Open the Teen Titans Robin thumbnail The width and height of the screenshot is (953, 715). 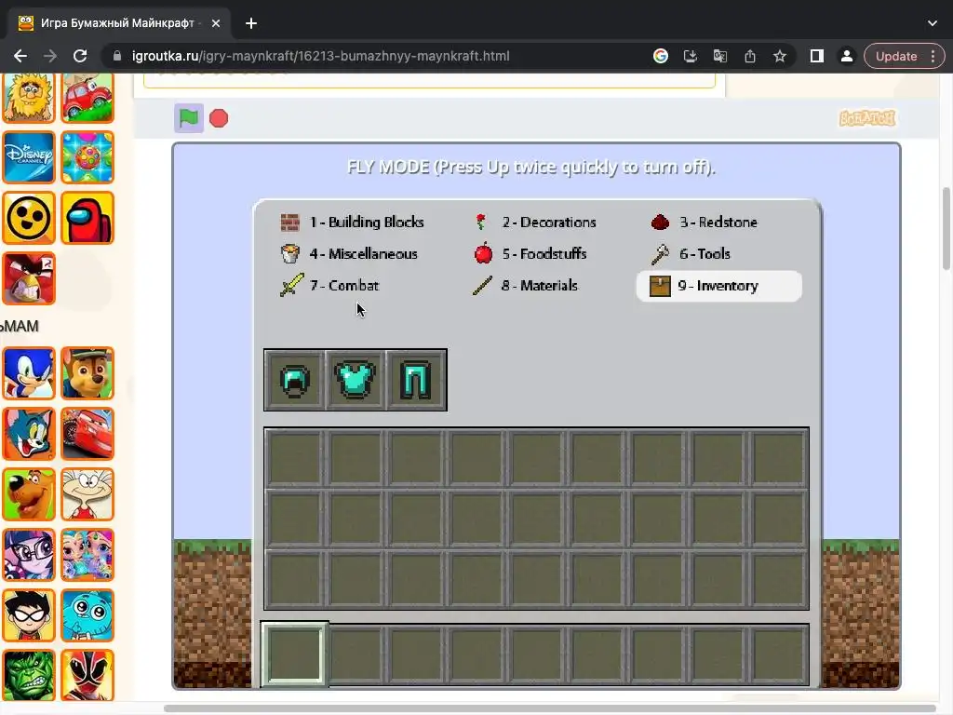click(x=29, y=615)
